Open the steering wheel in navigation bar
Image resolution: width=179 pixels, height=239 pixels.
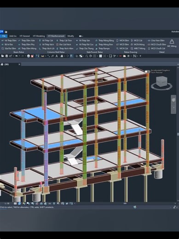(x=173, y=100)
